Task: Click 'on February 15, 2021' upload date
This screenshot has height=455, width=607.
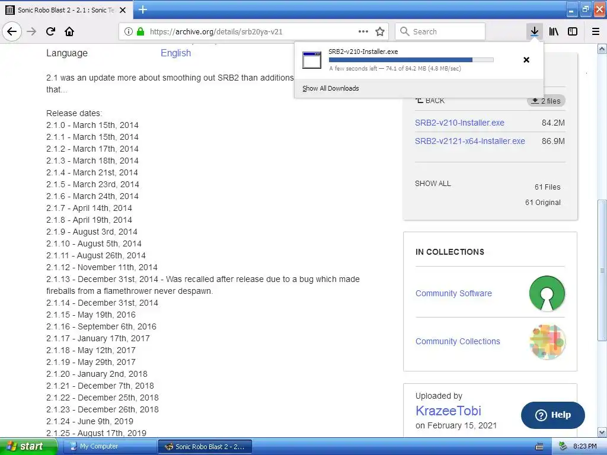Action: tap(456, 425)
